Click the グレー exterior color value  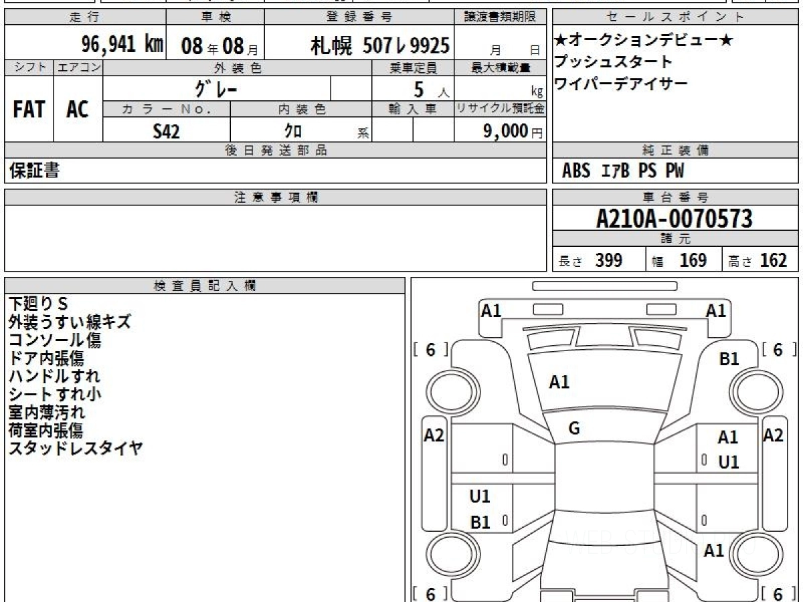tap(216, 88)
